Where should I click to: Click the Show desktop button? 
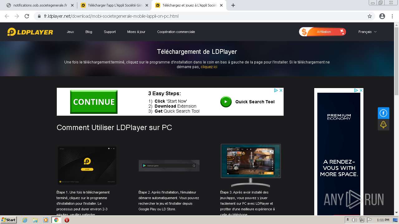(x=395, y=220)
